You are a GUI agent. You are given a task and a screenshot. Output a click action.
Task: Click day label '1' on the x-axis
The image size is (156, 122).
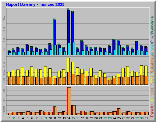point(10,118)
